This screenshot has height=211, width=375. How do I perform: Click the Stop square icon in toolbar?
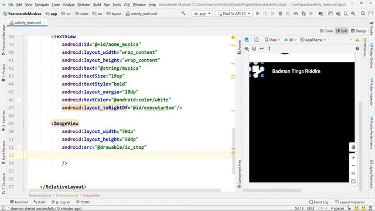click(x=311, y=13)
